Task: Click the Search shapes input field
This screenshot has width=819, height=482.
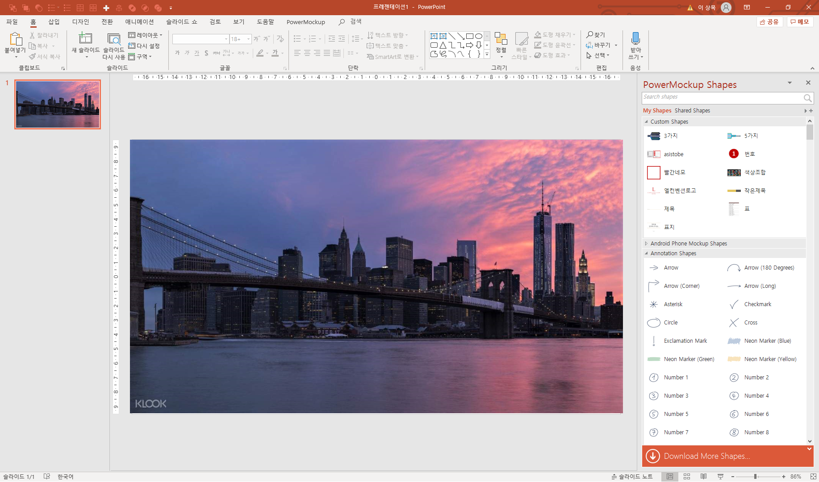Action: tap(722, 98)
